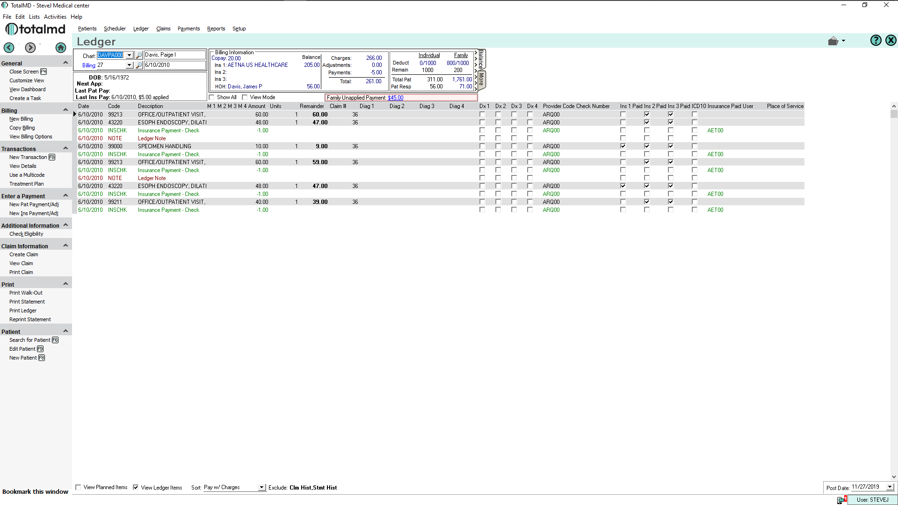Click the patient name field Davis, Paige
Image resolution: width=898 pixels, height=505 pixels.
click(174, 55)
